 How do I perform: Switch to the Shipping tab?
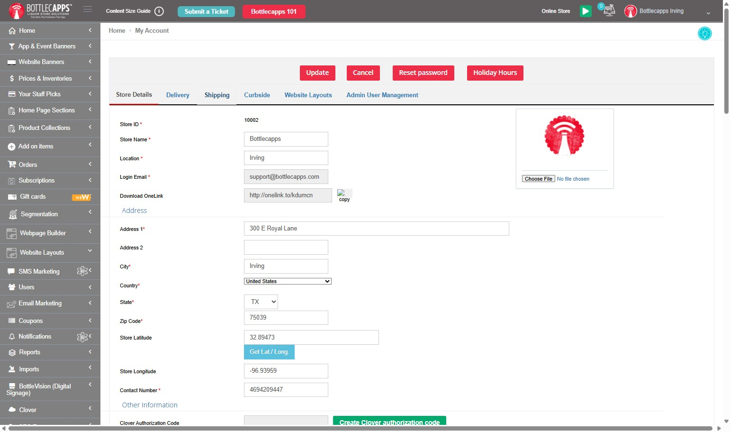tap(217, 95)
